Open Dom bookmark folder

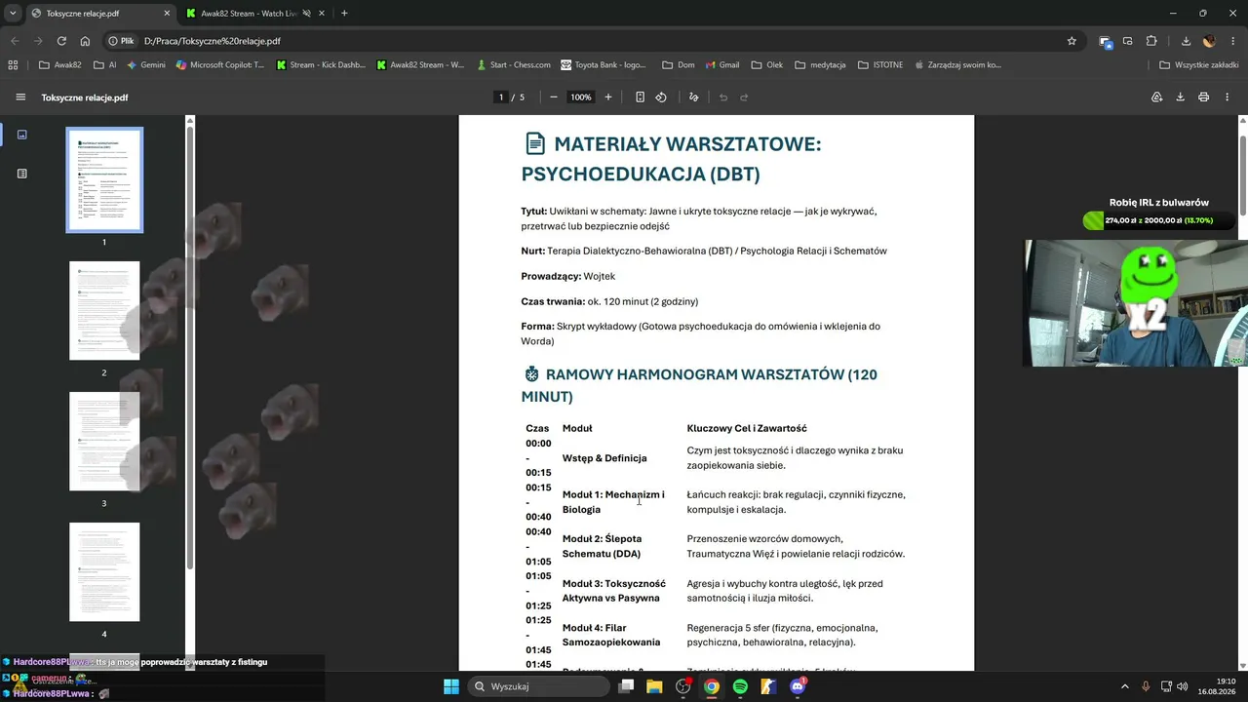coord(678,65)
